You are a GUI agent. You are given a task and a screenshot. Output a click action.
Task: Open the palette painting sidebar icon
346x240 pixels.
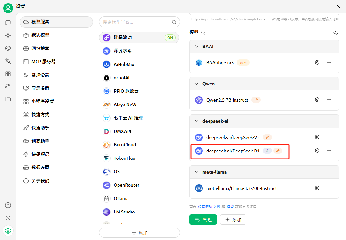(8, 48)
